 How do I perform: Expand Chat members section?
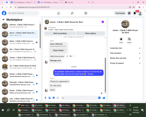[125, 53]
